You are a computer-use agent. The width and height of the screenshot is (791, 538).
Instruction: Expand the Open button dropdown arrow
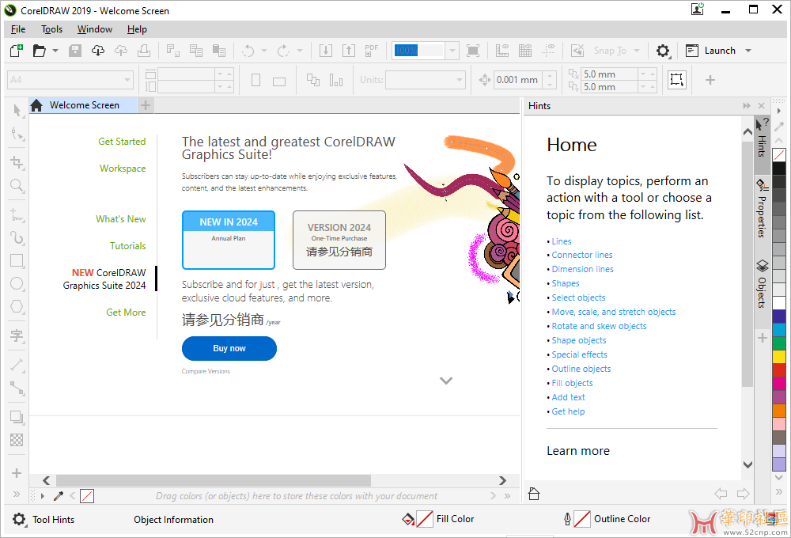coord(55,51)
